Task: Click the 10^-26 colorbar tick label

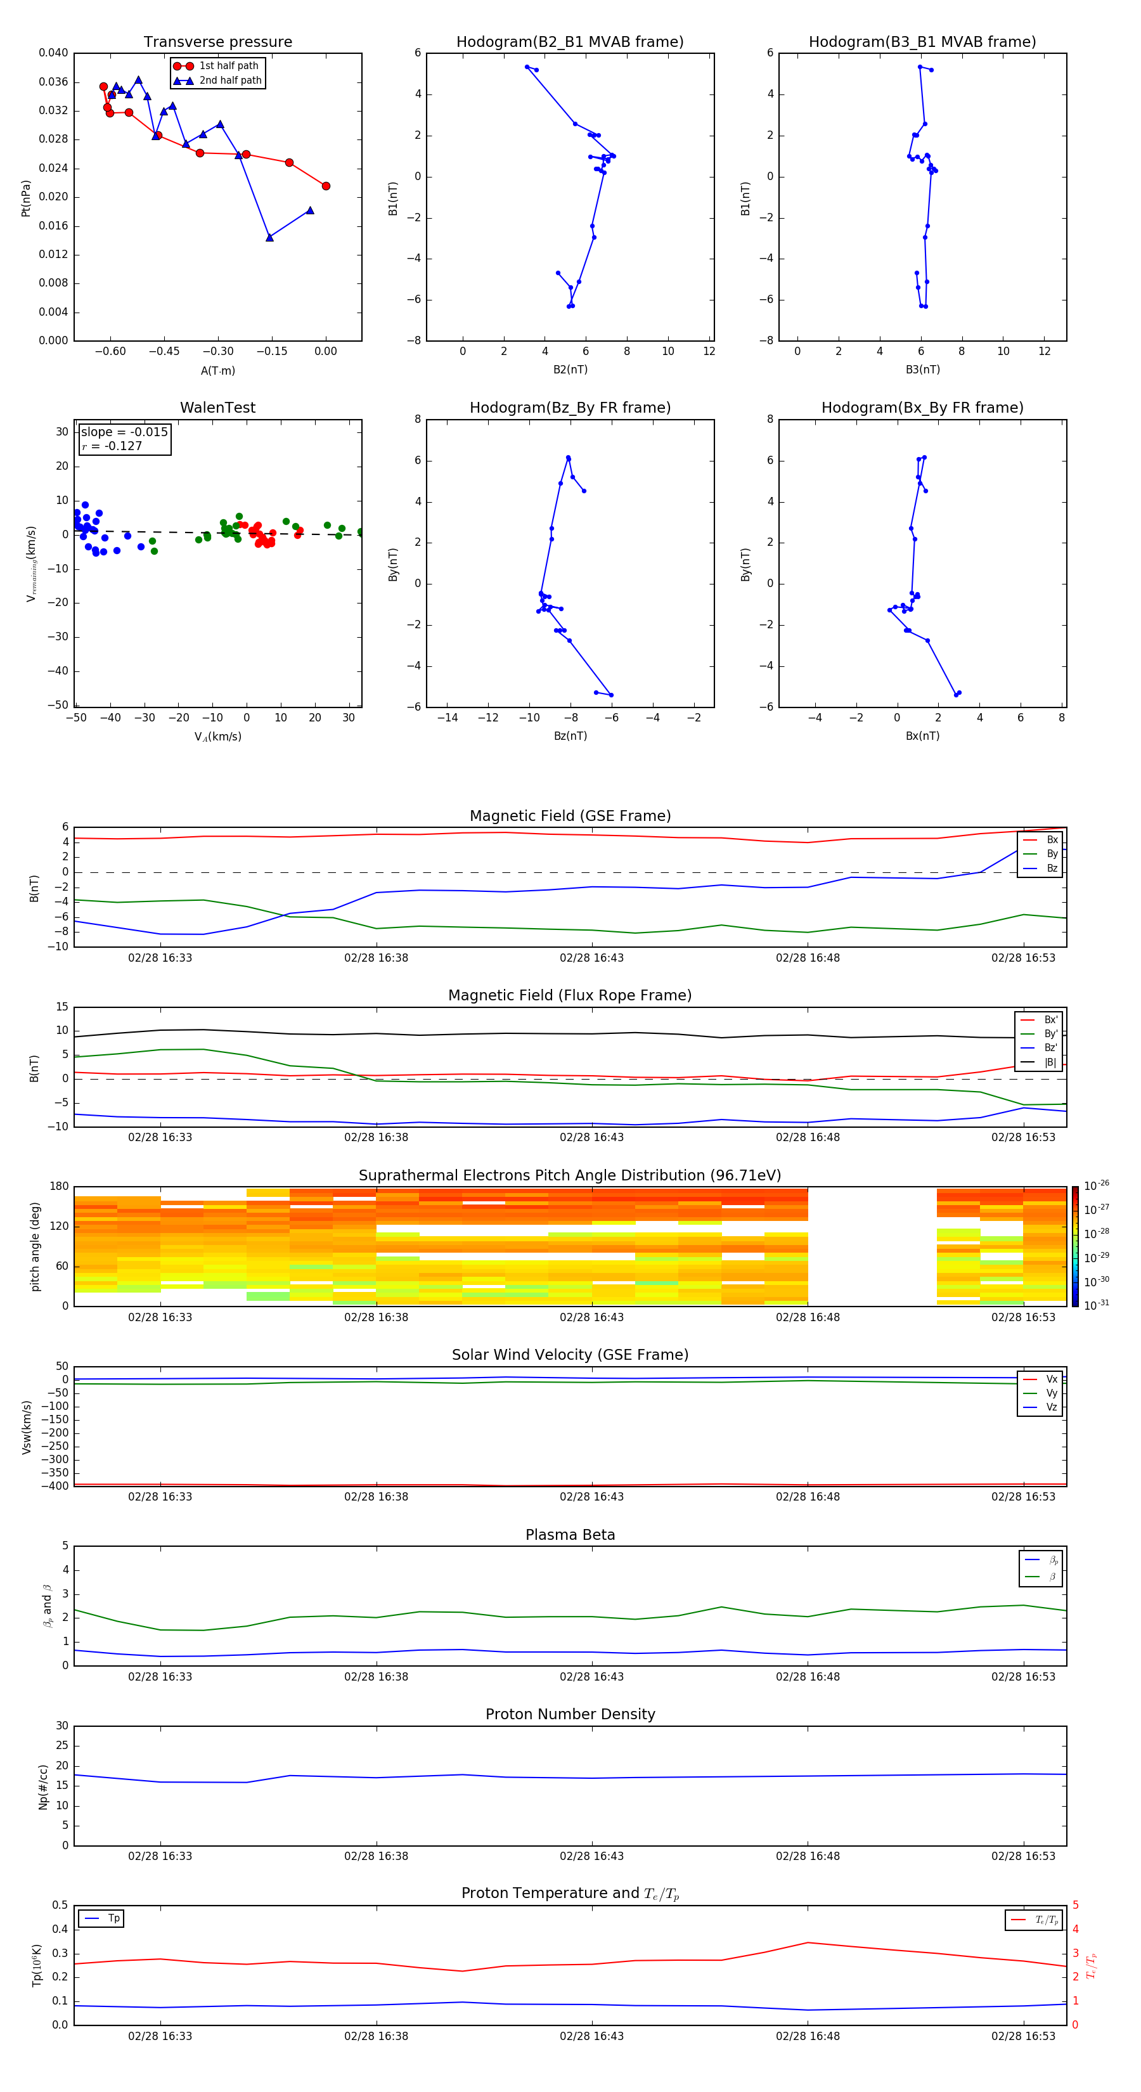Action: [x=1097, y=1185]
